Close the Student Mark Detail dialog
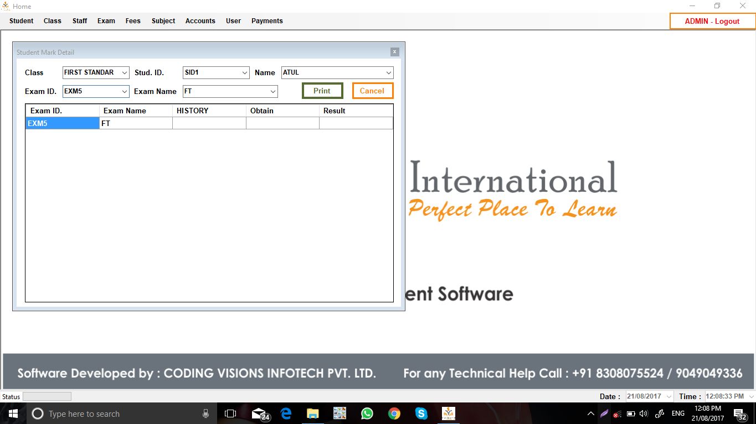 (x=395, y=52)
